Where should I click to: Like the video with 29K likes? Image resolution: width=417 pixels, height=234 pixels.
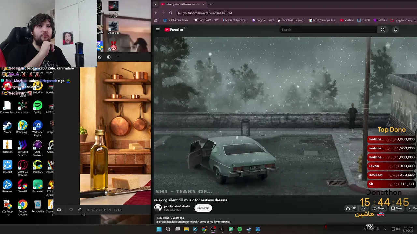coord(351,208)
